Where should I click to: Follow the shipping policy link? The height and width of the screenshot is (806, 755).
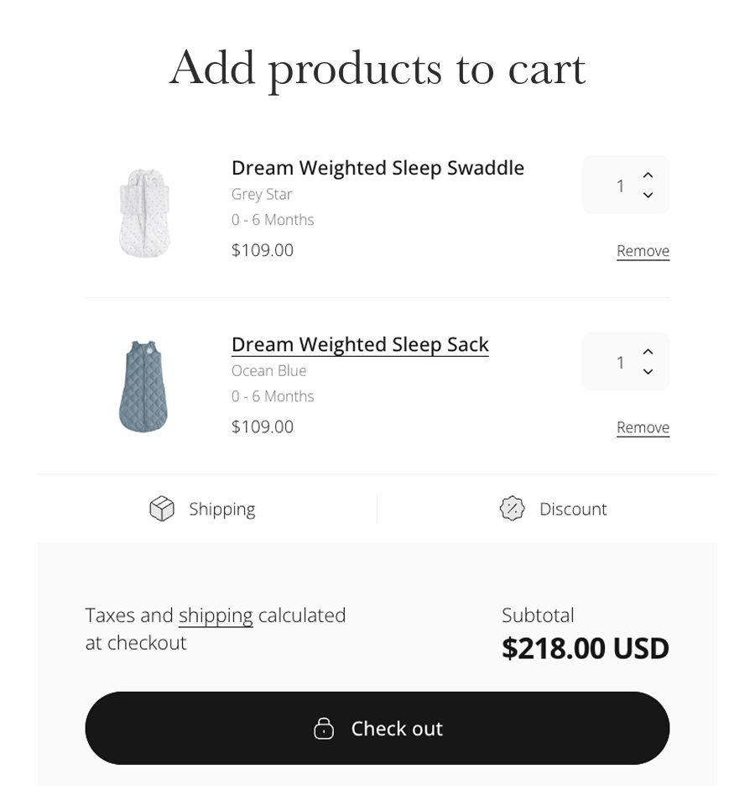coord(216,615)
